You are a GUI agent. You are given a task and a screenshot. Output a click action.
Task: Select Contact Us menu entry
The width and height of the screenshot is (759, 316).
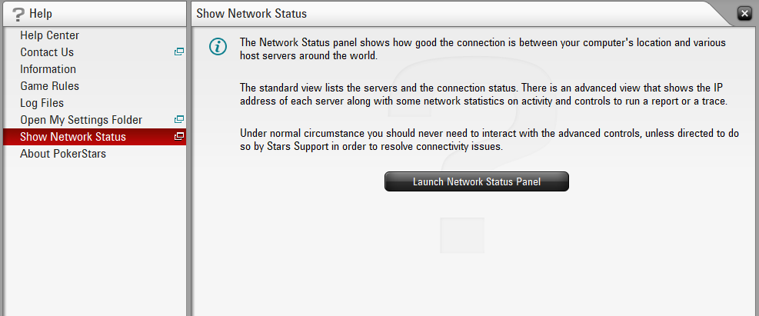coord(95,52)
